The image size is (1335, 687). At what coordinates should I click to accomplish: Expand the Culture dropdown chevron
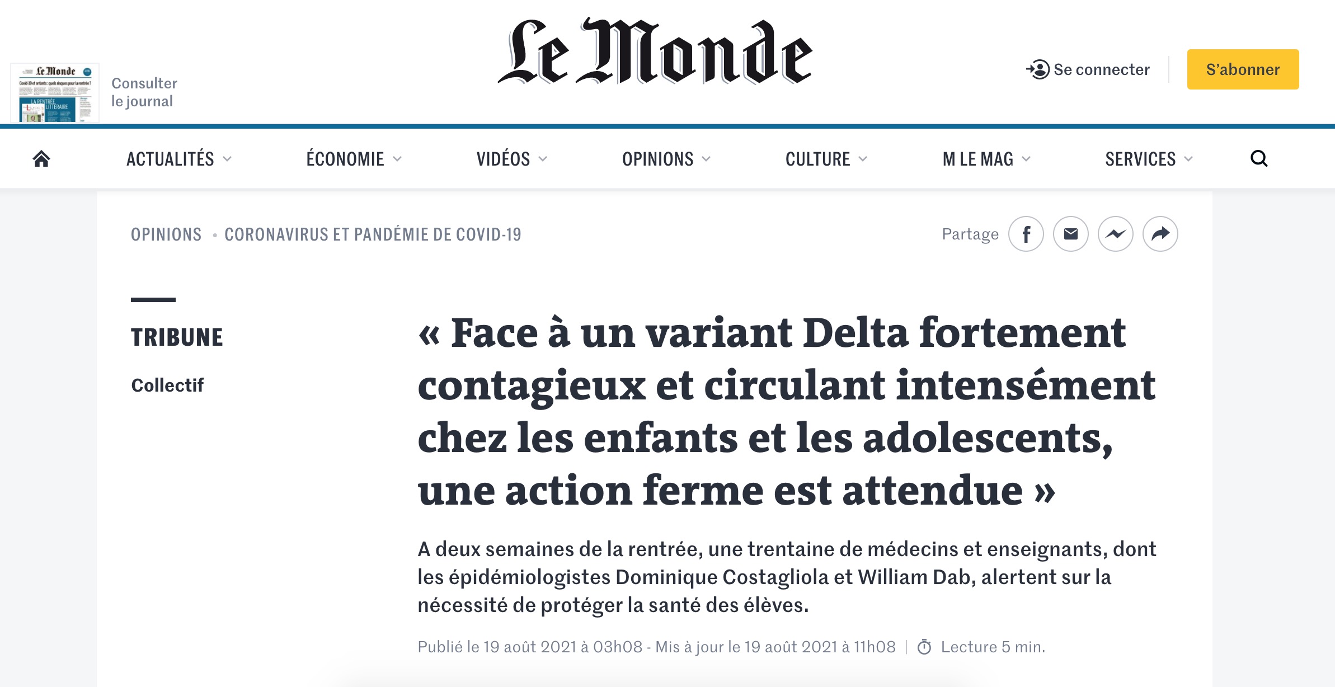(863, 159)
